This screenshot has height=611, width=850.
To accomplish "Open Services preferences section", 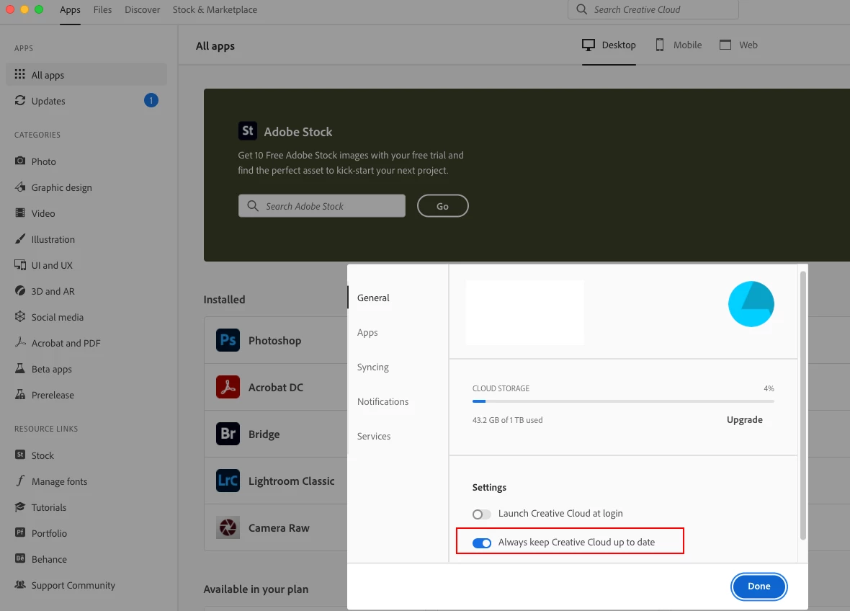I will pos(374,436).
